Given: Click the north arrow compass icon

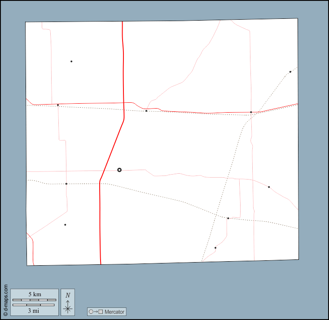Looking at the screenshot, I should (x=68, y=308).
